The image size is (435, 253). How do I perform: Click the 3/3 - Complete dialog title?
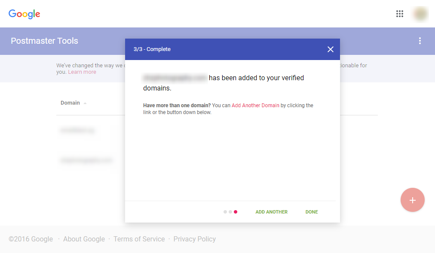coord(152,49)
